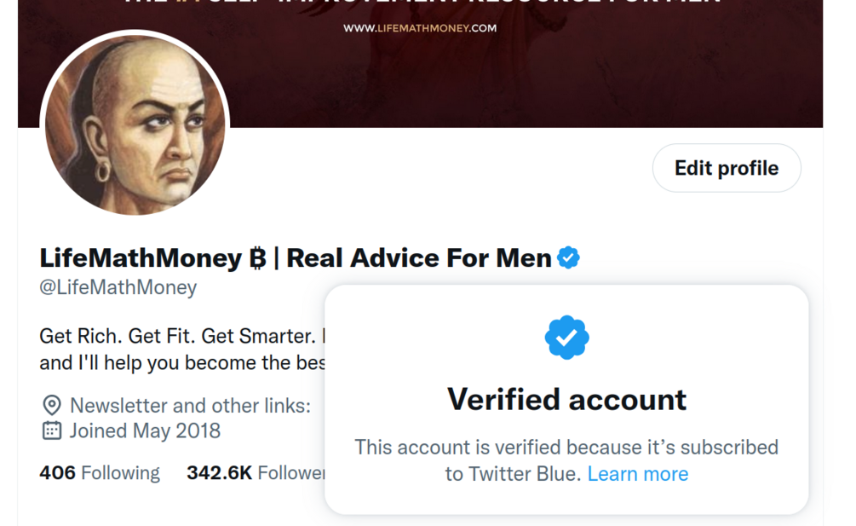This screenshot has width=856, height=526.
Task: Open the round profile avatar picture
Action: (x=135, y=124)
